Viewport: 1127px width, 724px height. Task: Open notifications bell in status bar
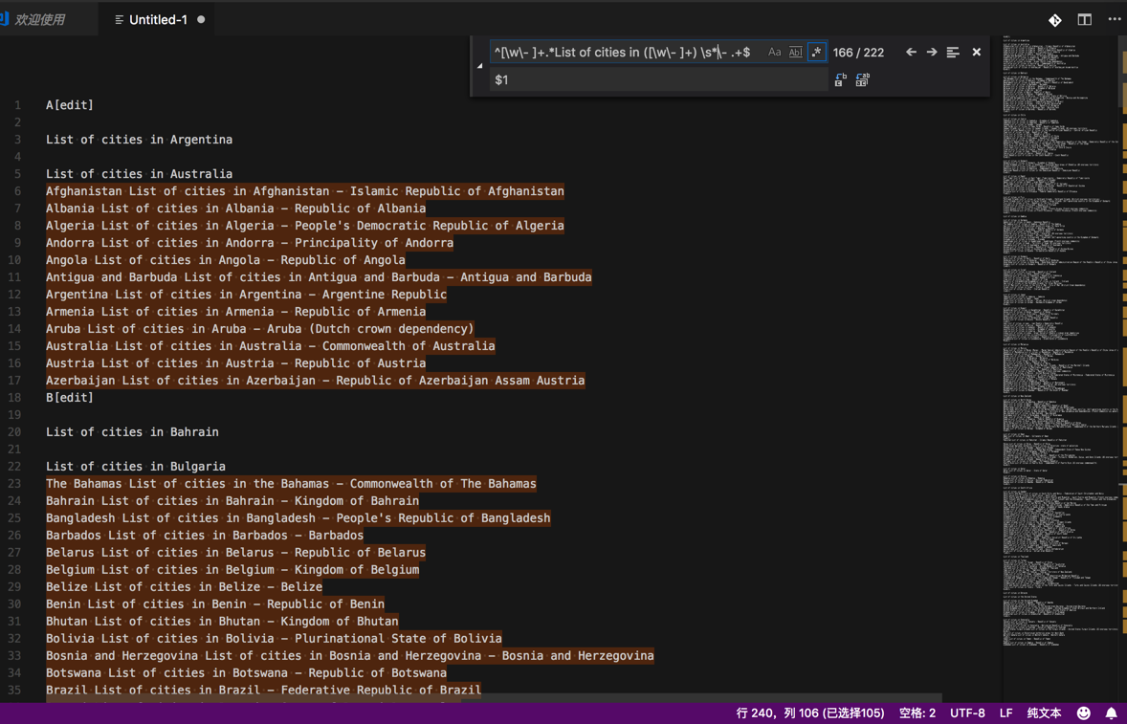coord(1111,713)
